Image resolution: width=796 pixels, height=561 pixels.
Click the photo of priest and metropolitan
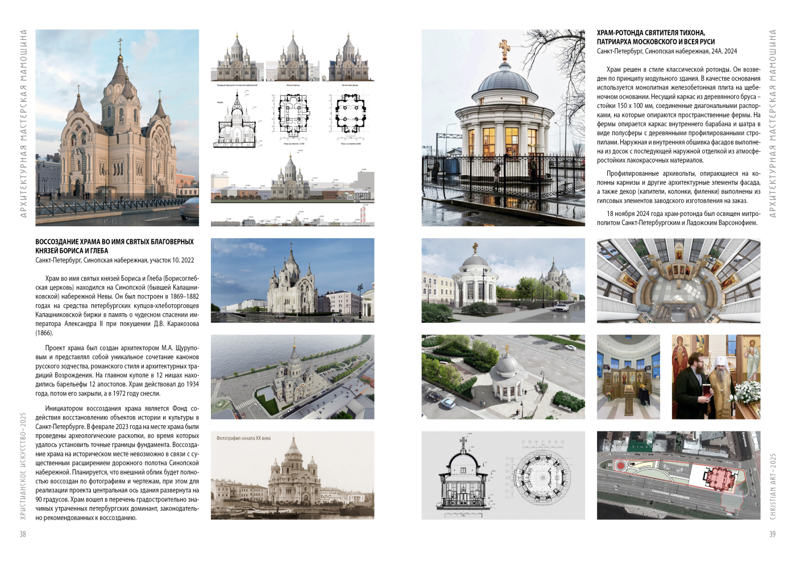tap(716, 377)
